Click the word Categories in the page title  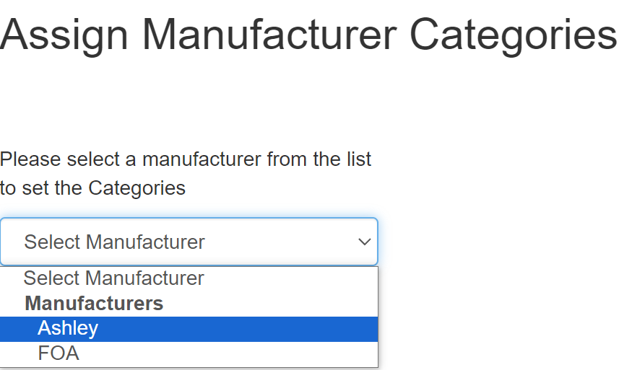(x=514, y=36)
